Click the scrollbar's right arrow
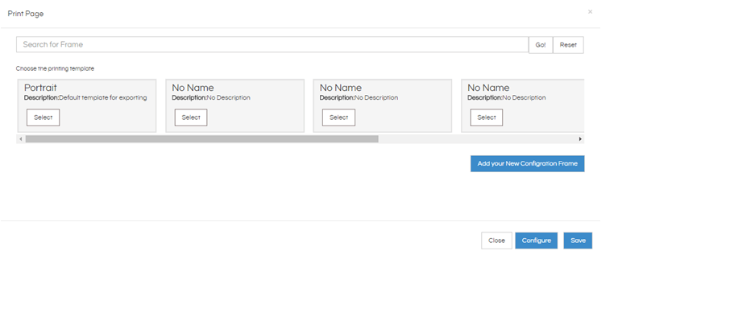 click(580, 139)
